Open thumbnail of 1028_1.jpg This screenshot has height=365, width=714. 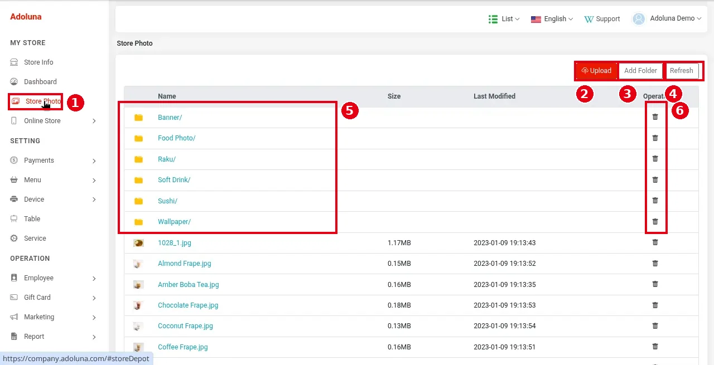[x=138, y=243]
